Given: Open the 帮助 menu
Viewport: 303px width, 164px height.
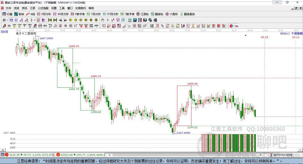Looking at the screenshot, I should (x=91, y=8).
